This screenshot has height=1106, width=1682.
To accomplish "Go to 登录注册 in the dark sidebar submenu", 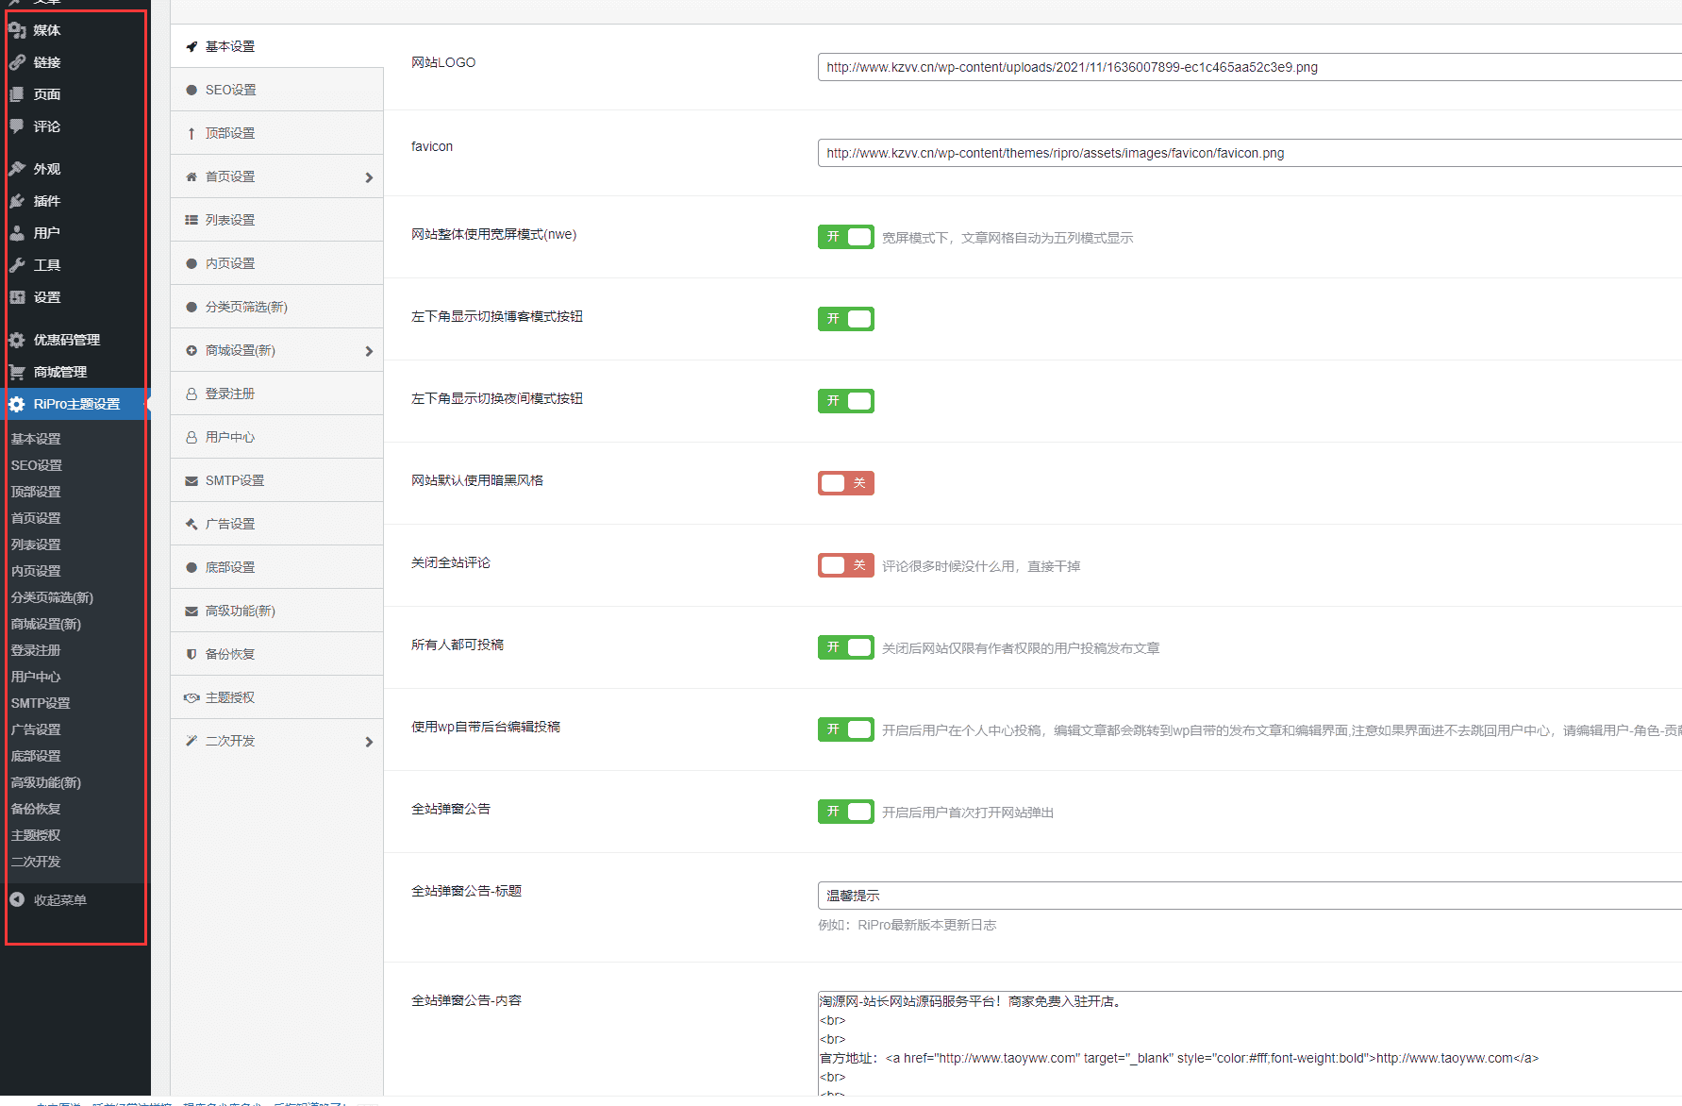I will click(x=36, y=650).
